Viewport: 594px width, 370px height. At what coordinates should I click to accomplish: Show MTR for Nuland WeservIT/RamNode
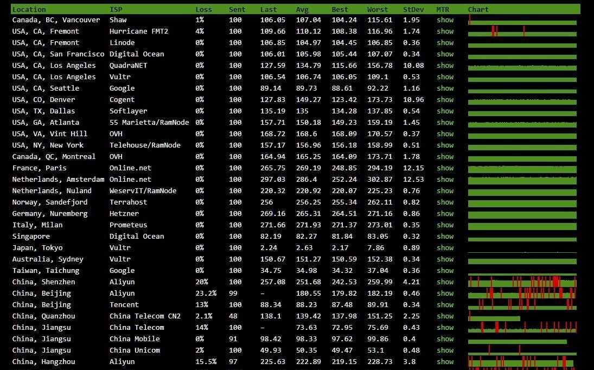[445, 190]
